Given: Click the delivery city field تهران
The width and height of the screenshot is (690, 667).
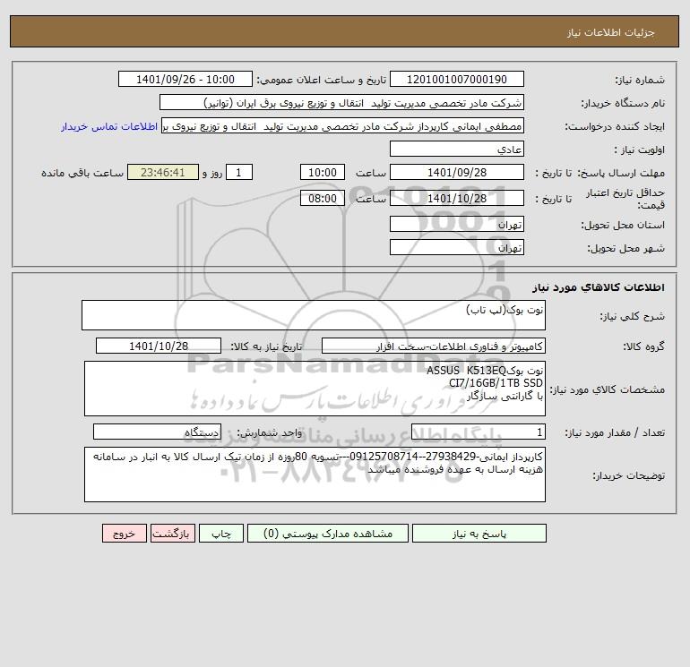Looking at the screenshot, I should pyautogui.click(x=457, y=247).
